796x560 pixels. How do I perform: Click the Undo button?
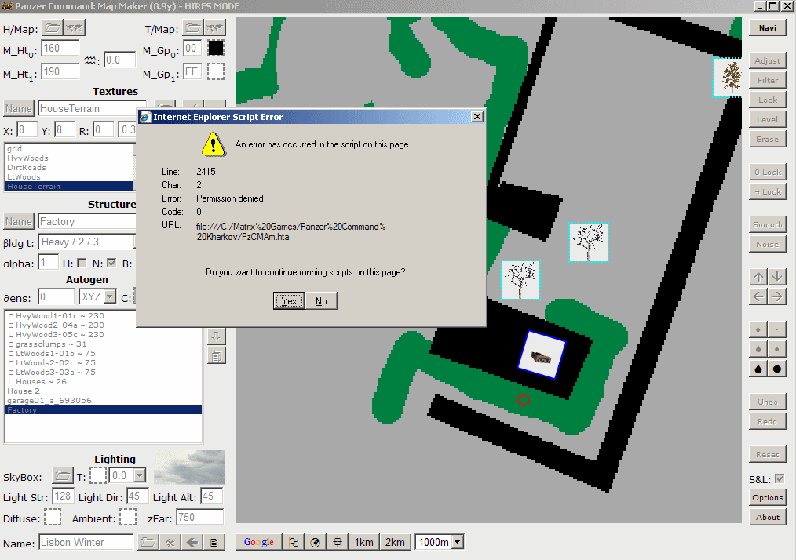tap(768, 402)
